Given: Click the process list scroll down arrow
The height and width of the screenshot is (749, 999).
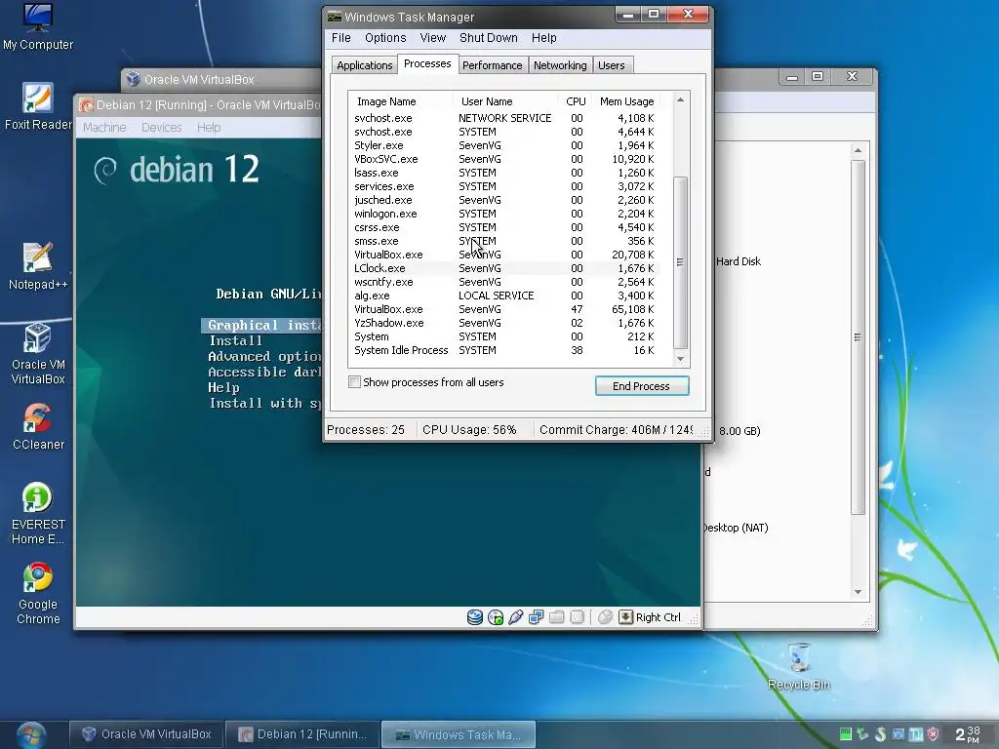Looking at the screenshot, I should coord(680,359).
